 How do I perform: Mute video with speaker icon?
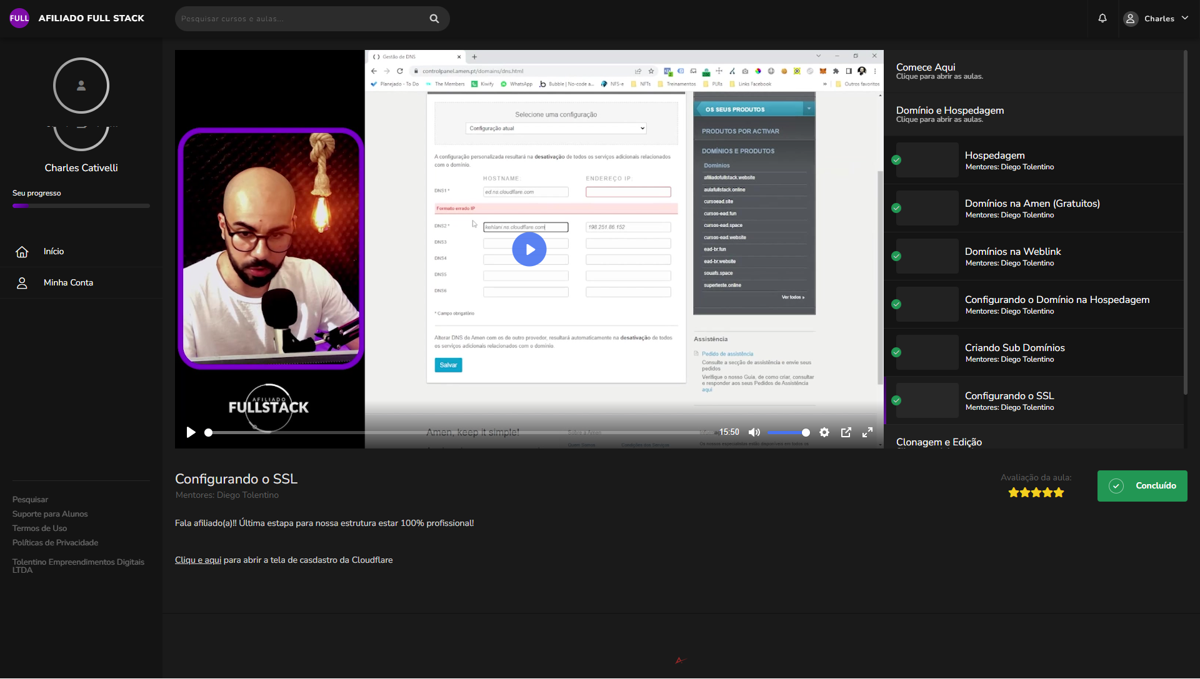click(754, 432)
